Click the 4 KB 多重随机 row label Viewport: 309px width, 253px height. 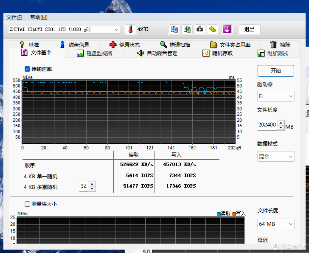point(40,187)
